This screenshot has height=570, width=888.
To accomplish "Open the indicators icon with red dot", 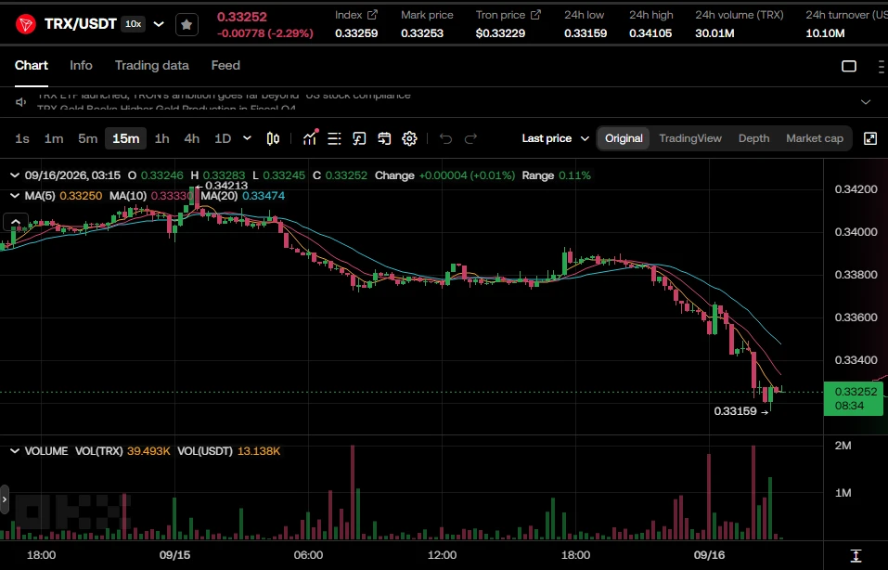I will click(310, 137).
